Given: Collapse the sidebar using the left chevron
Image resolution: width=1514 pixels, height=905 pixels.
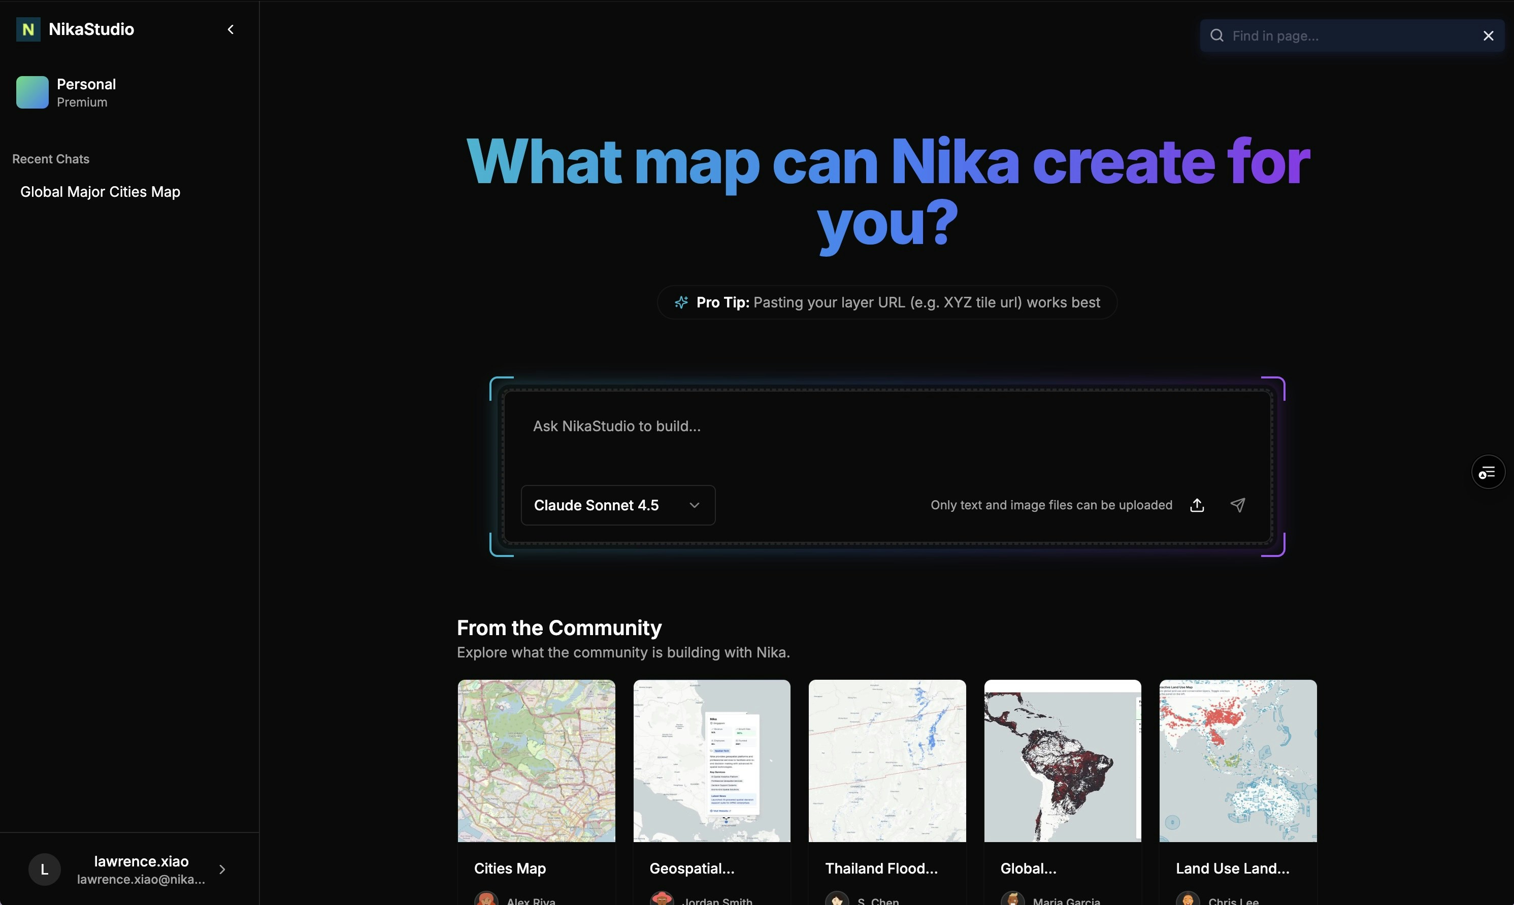Looking at the screenshot, I should (x=231, y=29).
